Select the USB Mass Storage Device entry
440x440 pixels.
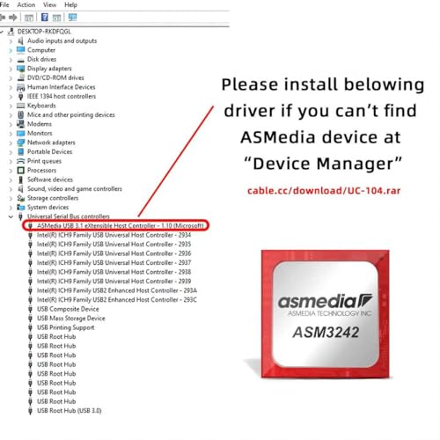(71, 318)
